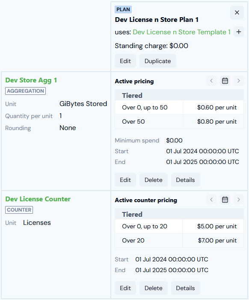Edit the Active counter pricing
Screen dimensions: 249x300
[125, 288]
